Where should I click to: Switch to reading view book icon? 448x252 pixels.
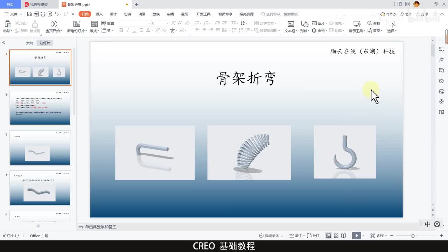point(344,236)
